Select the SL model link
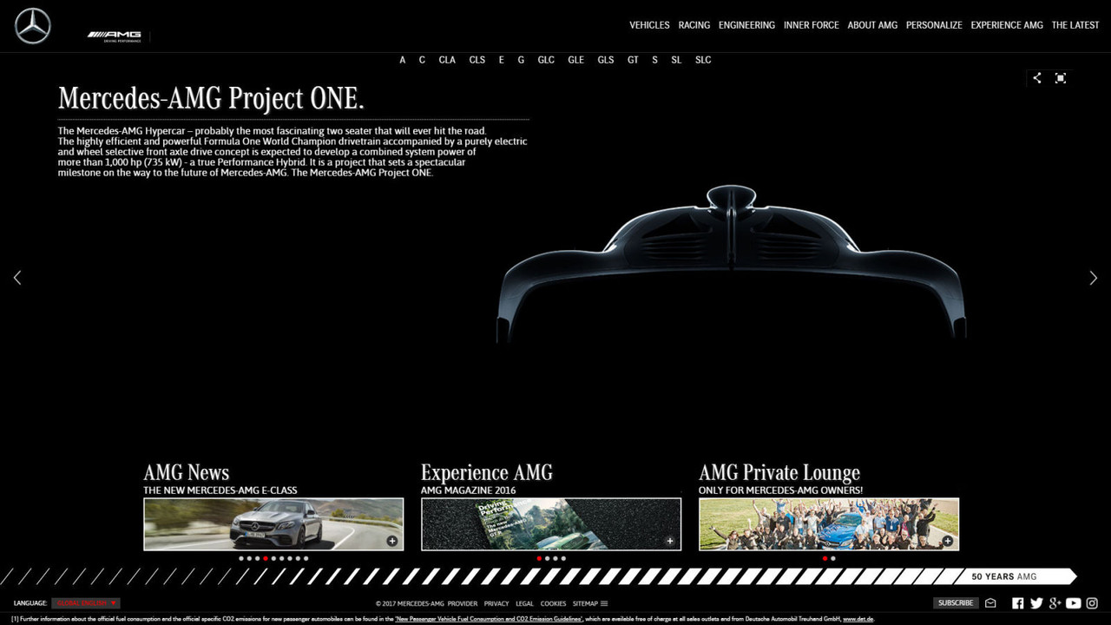The width and height of the screenshot is (1111, 625). coord(676,60)
